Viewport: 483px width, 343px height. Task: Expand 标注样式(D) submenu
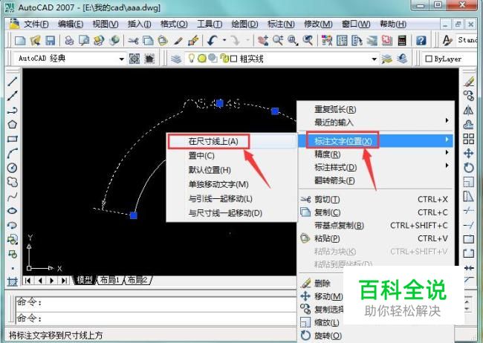tap(375, 167)
